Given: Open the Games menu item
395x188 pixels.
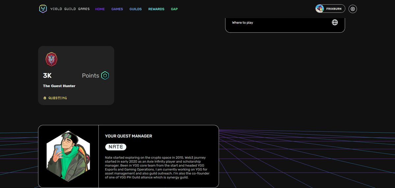Looking at the screenshot, I should [117, 9].
